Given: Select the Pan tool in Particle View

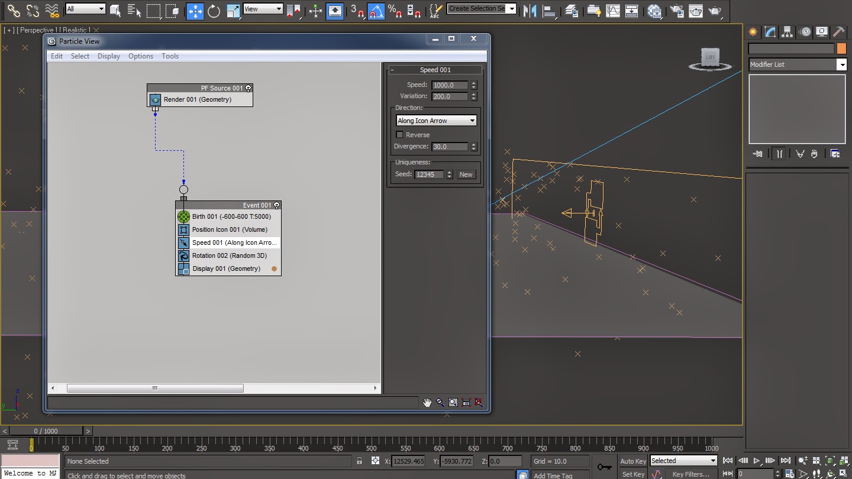Looking at the screenshot, I should (x=427, y=403).
